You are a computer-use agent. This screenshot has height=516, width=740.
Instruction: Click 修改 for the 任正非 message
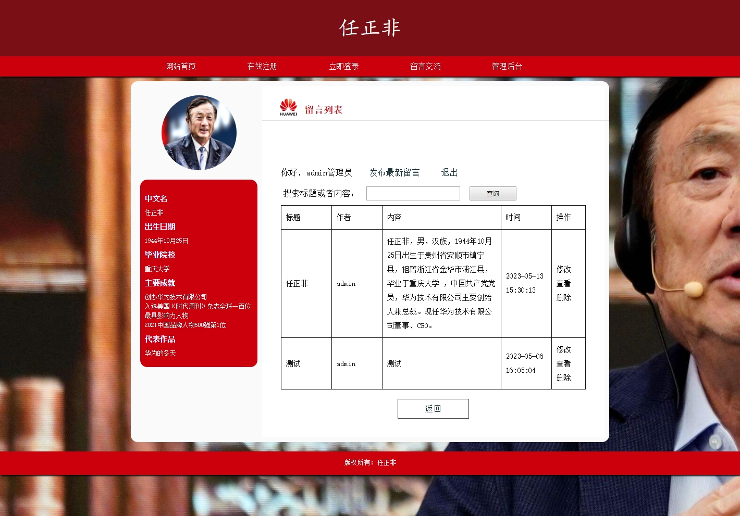click(x=563, y=269)
